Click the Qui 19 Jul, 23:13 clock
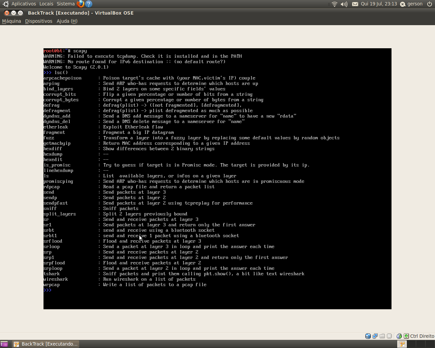Screen dimensions: 435x348 [x=379, y=4]
